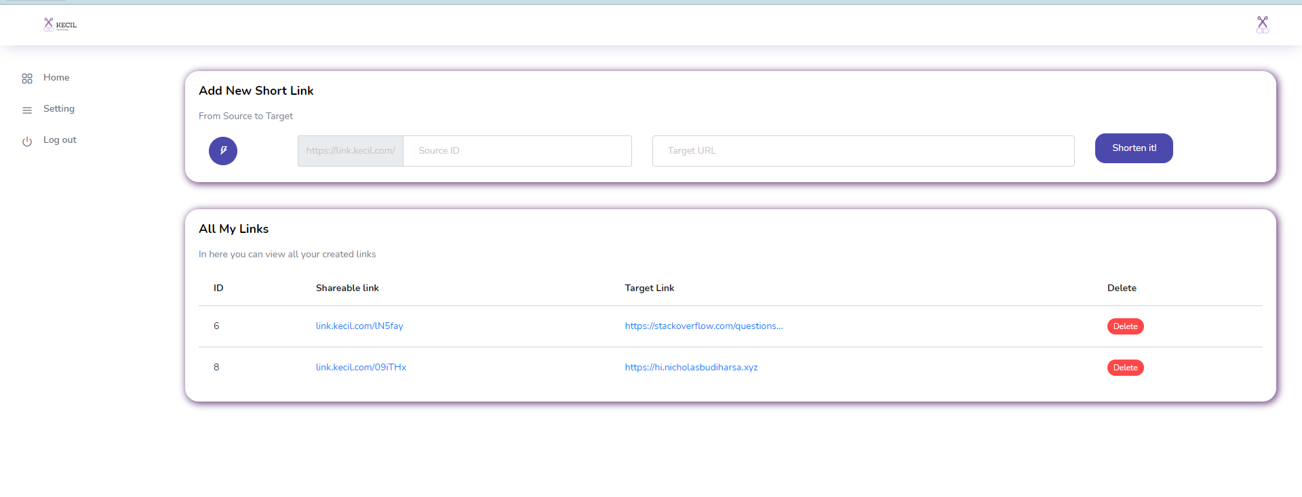Open the hi.nicholasbudiharsa.xyz target link

[x=691, y=368]
